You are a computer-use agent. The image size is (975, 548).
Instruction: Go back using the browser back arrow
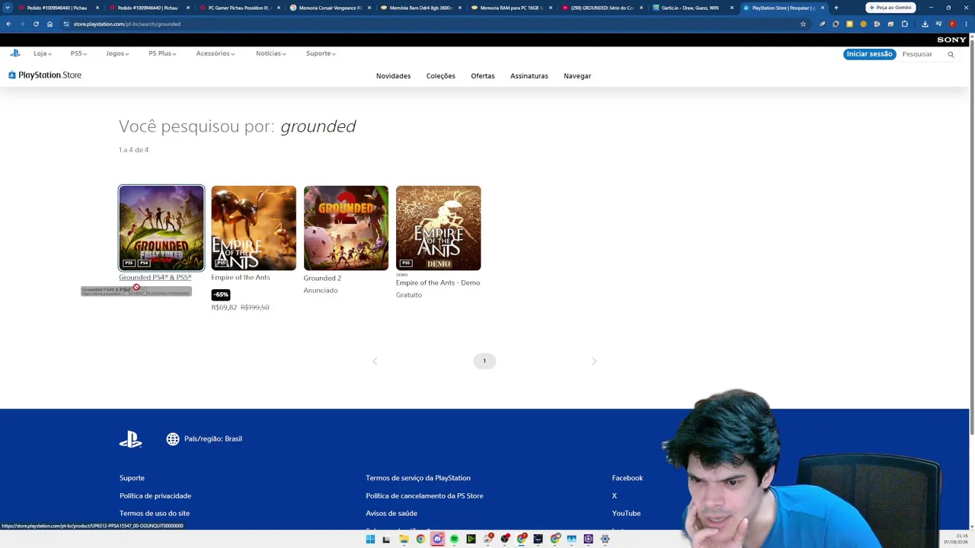[x=8, y=24]
